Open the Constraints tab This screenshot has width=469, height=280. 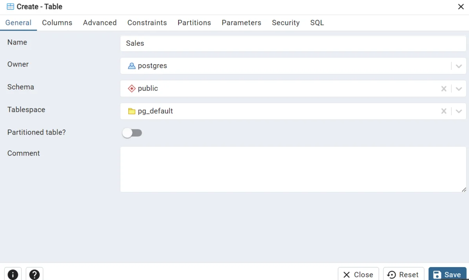click(x=147, y=23)
